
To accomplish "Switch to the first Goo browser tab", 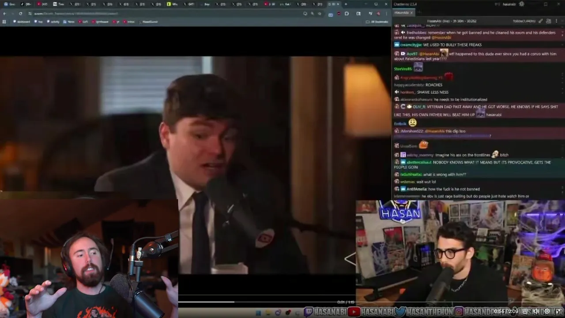I will [10, 4].
